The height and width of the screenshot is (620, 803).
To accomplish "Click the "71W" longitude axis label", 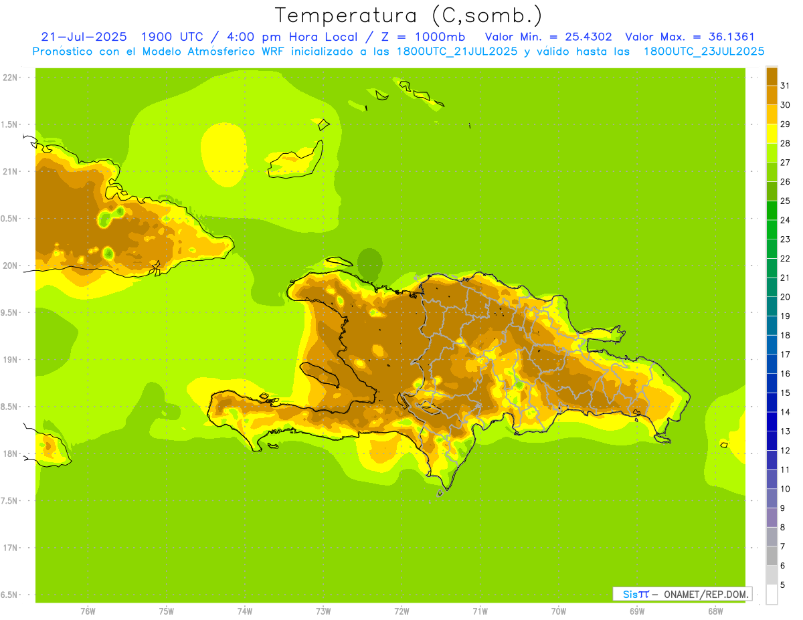I will [480, 611].
